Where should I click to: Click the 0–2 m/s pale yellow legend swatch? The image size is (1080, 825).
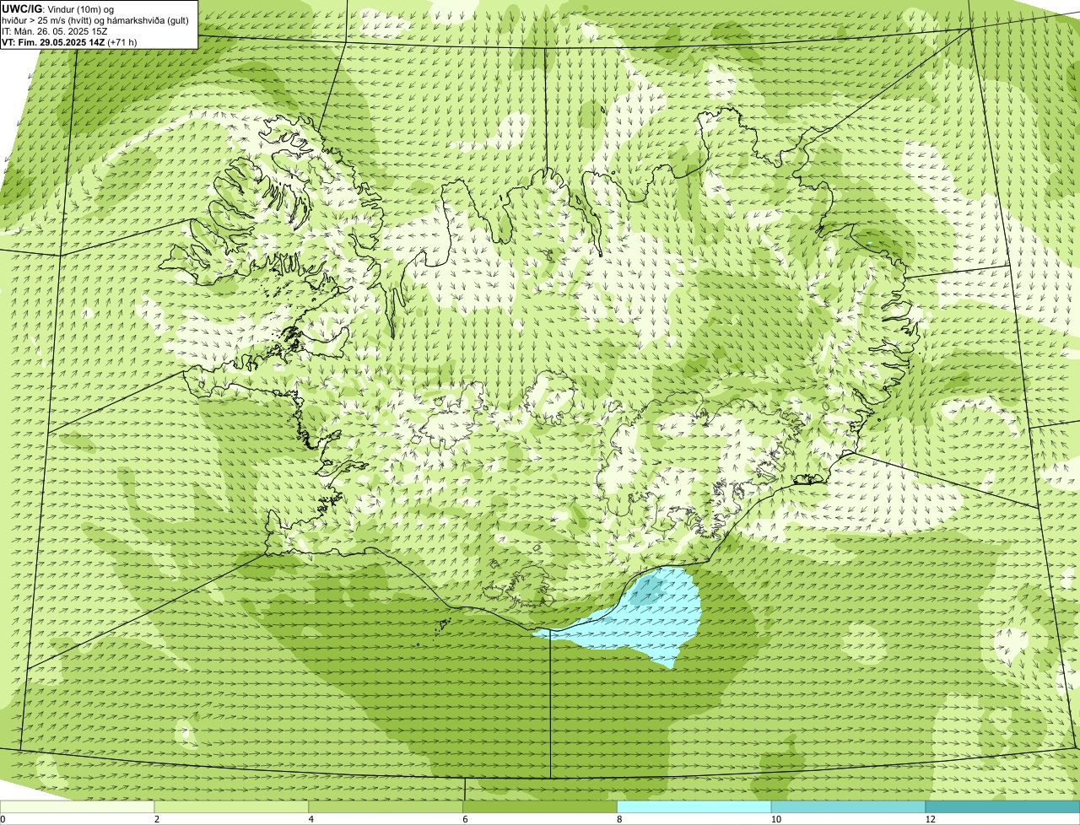click(78, 806)
